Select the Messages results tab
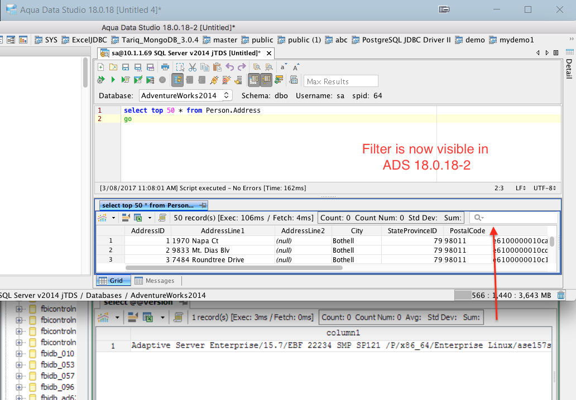Image resolution: width=576 pixels, height=400 pixels. (x=155, y=281)
